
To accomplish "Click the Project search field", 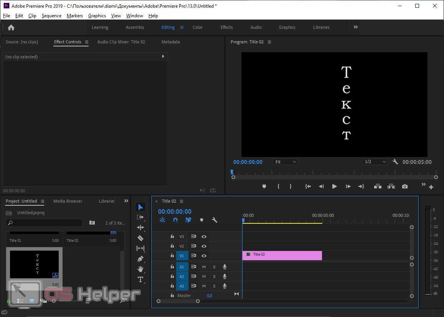I will (x=44, y=223).
